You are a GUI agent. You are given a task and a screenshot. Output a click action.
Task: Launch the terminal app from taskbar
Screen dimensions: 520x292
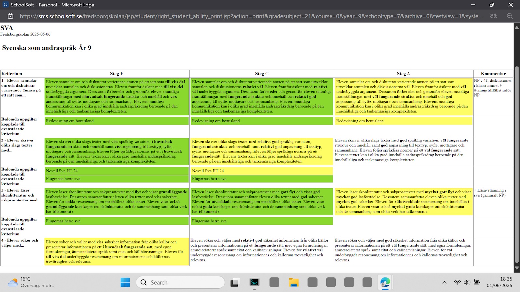tap(254, 282)
